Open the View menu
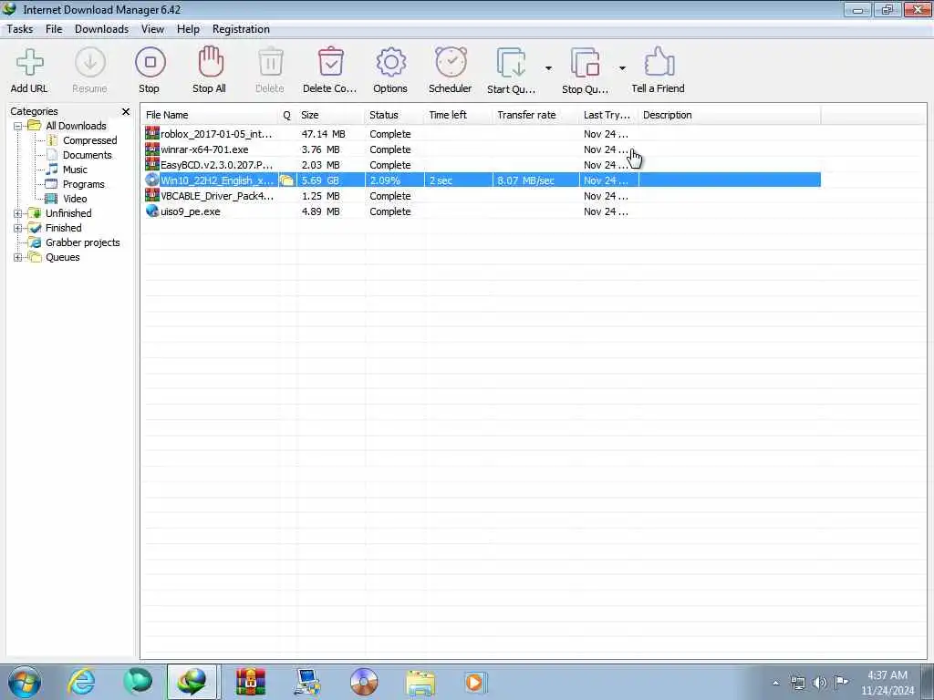This screenshot has height=700, width=934. (x=152, y=29)
